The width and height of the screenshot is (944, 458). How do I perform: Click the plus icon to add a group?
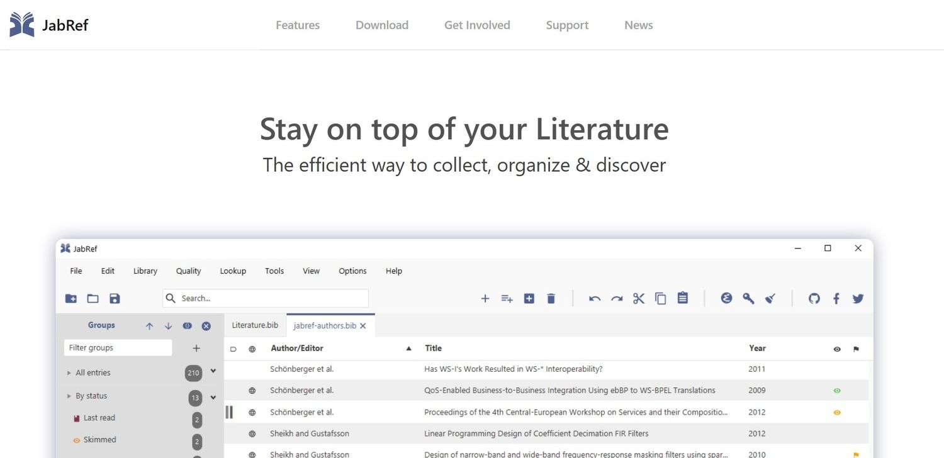196,348
